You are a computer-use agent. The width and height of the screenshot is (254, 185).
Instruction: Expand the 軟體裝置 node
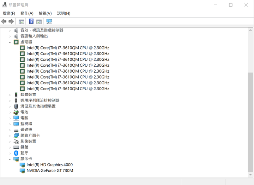[x=10, y=95]
